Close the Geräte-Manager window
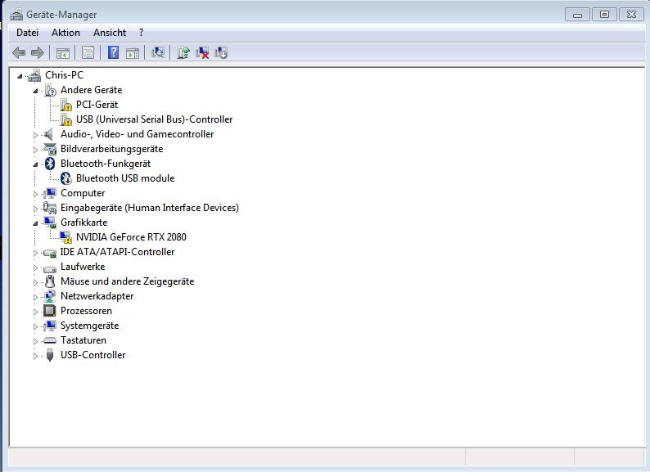The height and width of the screenshot is (472, 650). (x=631, y=15)
